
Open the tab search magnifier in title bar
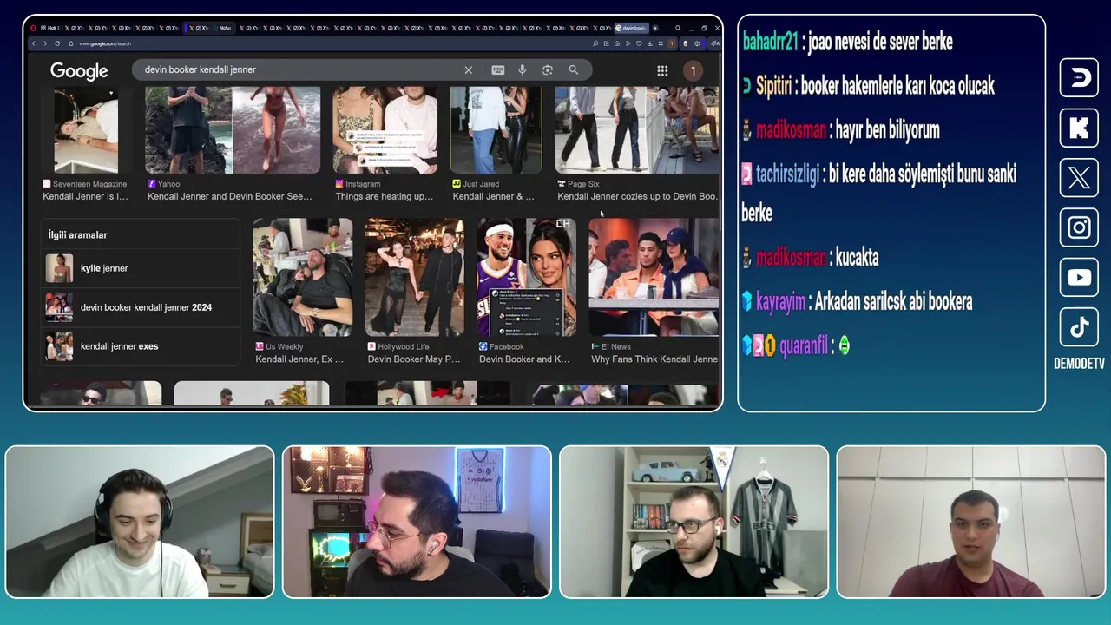pyautogui.click(x=678, y=28)
